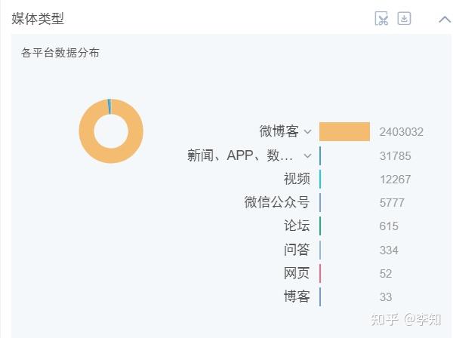Select the 微博客 platform label
This screenshot has height=338, width=453.
[279, 132]
